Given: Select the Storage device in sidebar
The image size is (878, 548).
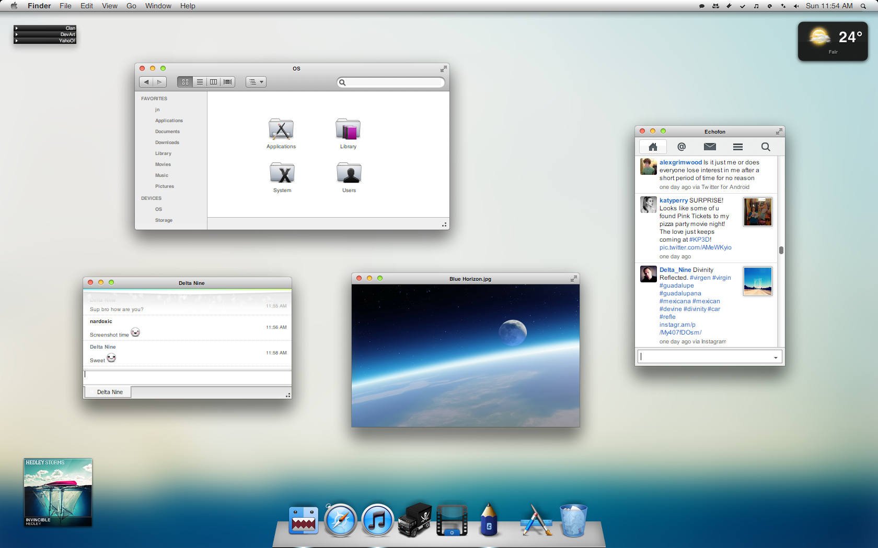Looking at the screenshot, I should [x=164, y=220].
